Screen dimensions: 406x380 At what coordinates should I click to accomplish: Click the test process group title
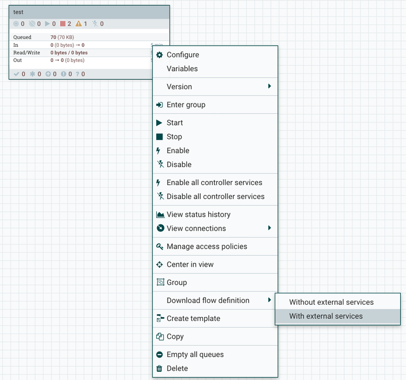[18, 12]
